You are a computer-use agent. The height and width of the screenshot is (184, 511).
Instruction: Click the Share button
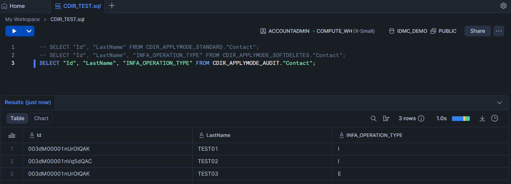(477, 31)
